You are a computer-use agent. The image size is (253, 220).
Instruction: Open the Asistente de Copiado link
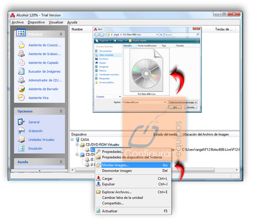[44, 63]
